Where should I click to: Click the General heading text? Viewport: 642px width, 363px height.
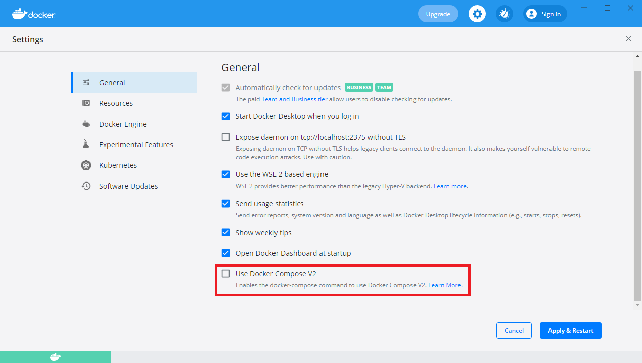click(241, 67)
